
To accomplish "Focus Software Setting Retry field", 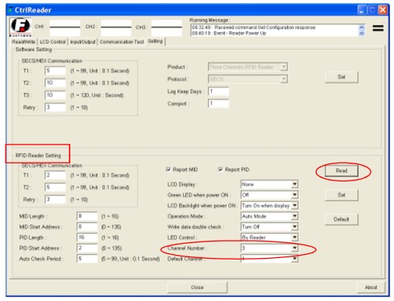I will click(56, 107).
